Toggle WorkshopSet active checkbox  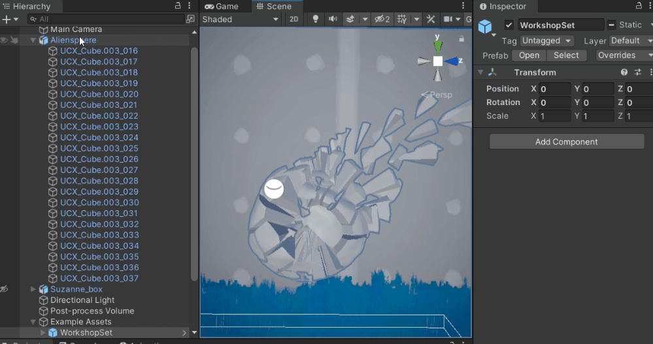[x=509, y=25]
